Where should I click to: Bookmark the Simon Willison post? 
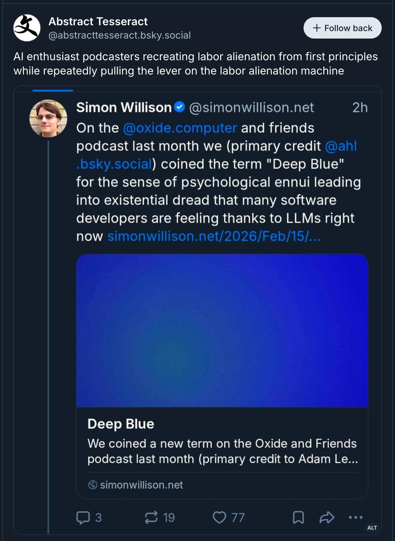point(298,517)
